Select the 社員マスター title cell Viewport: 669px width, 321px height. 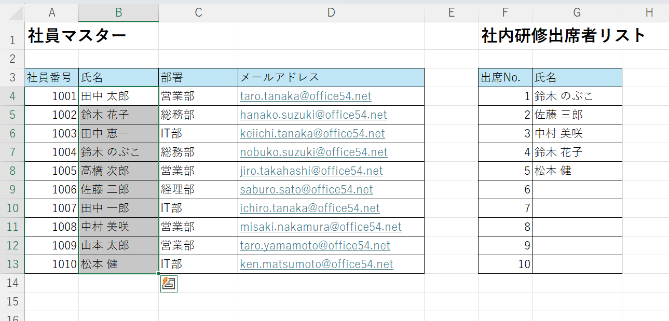pyautogui.click(x=51, y=36)
